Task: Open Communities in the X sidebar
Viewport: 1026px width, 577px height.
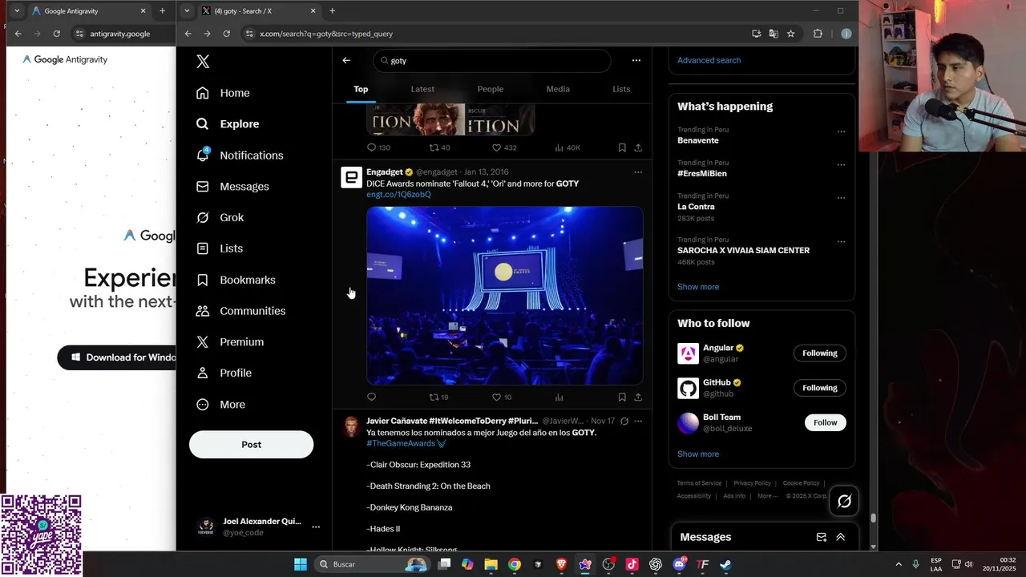Action: (x=241, y=311)
